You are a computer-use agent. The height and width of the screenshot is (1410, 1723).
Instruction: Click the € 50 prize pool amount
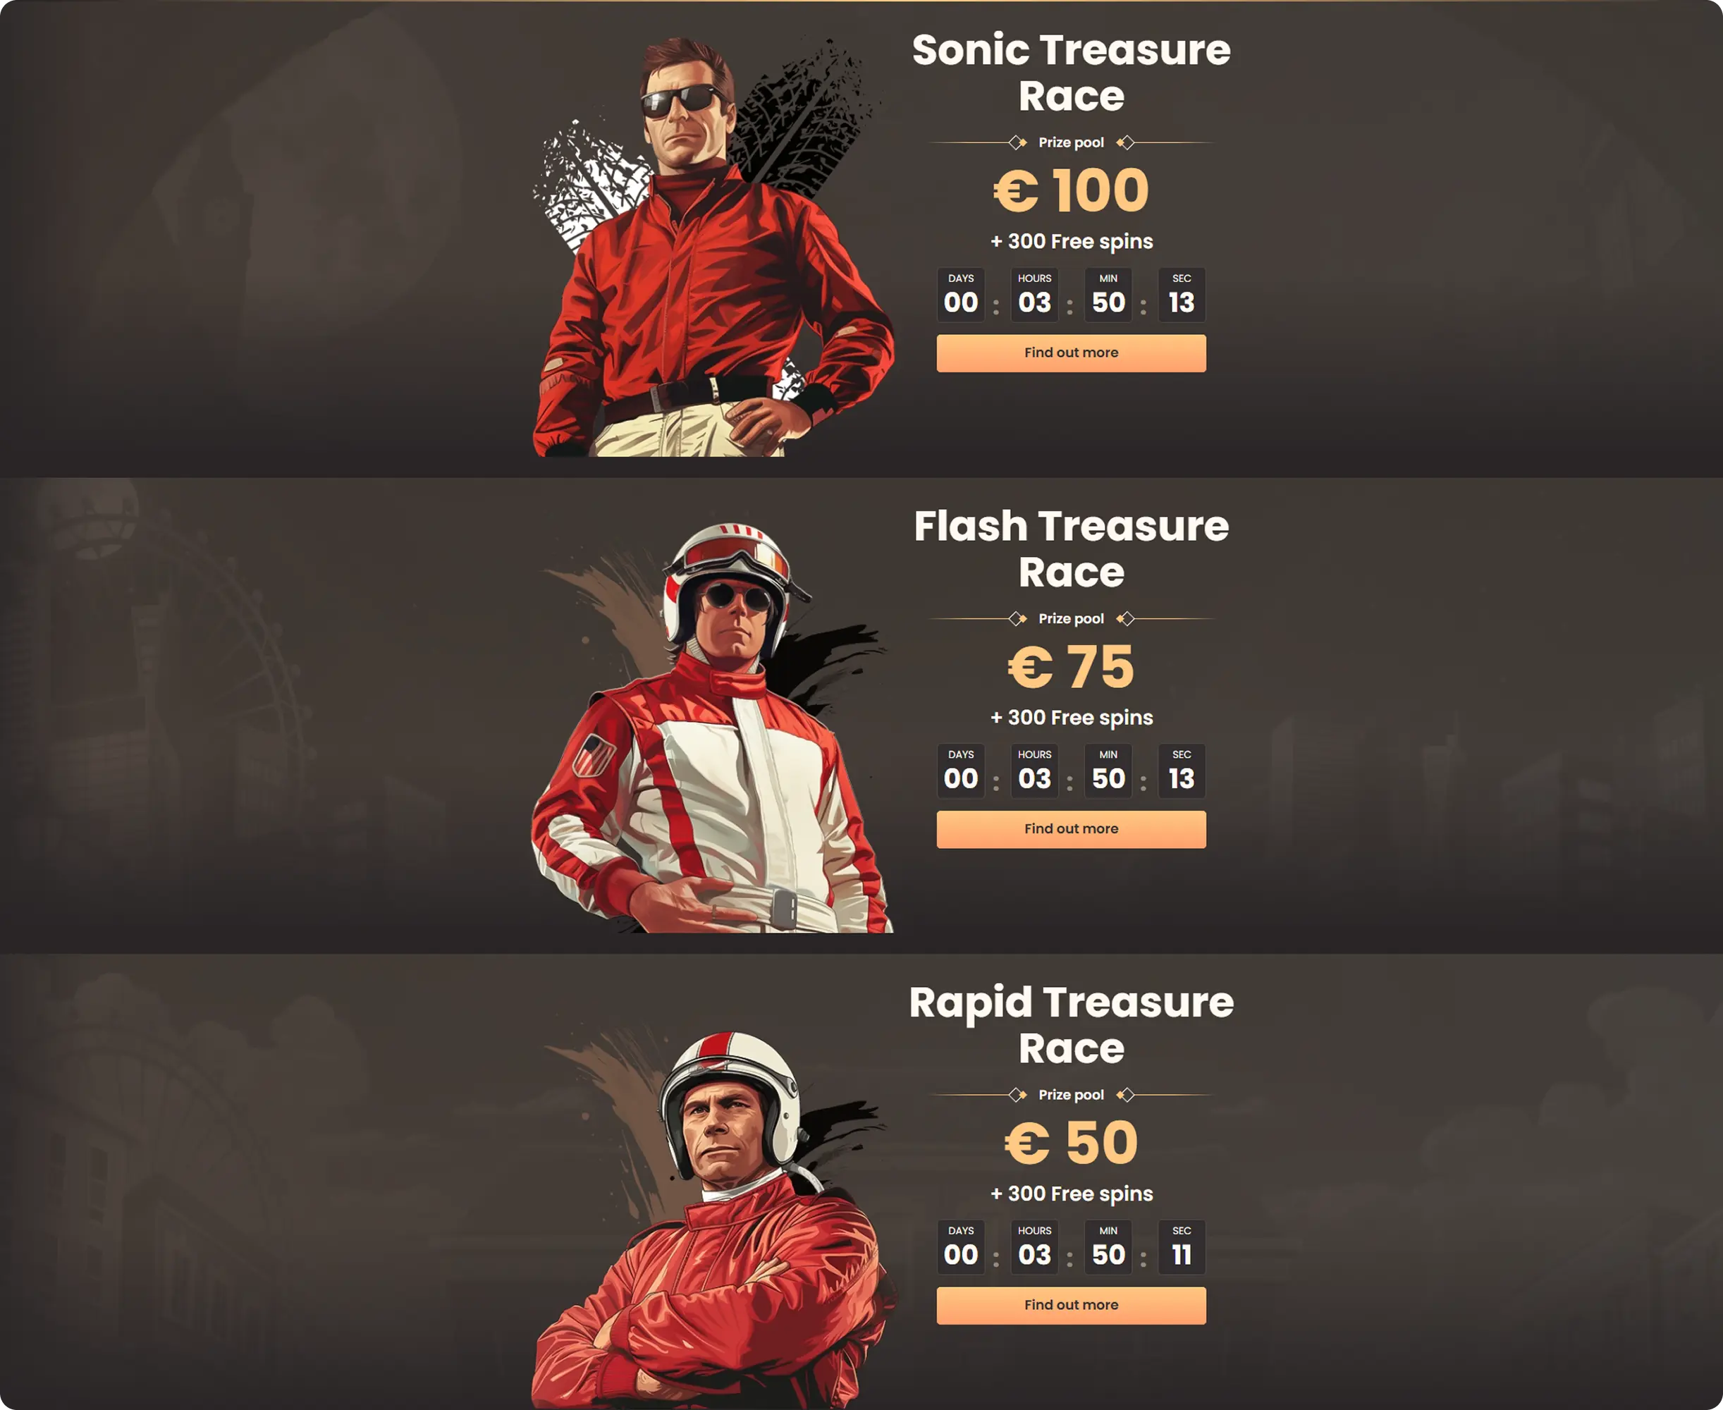click(x=1071, y=1143)
